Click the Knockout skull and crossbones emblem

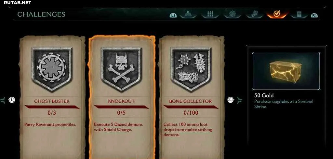pos(121,68)
